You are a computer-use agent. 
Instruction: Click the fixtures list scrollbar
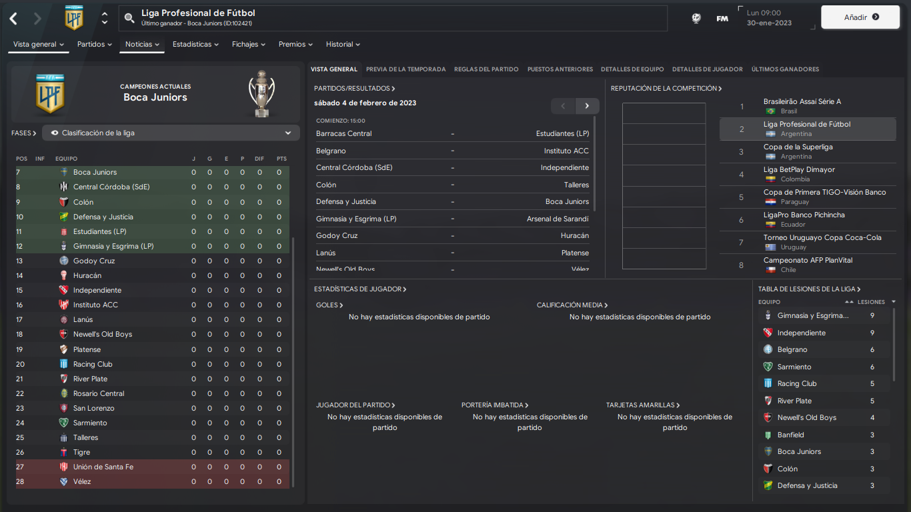pyautogui.click(x=594, y=163)
